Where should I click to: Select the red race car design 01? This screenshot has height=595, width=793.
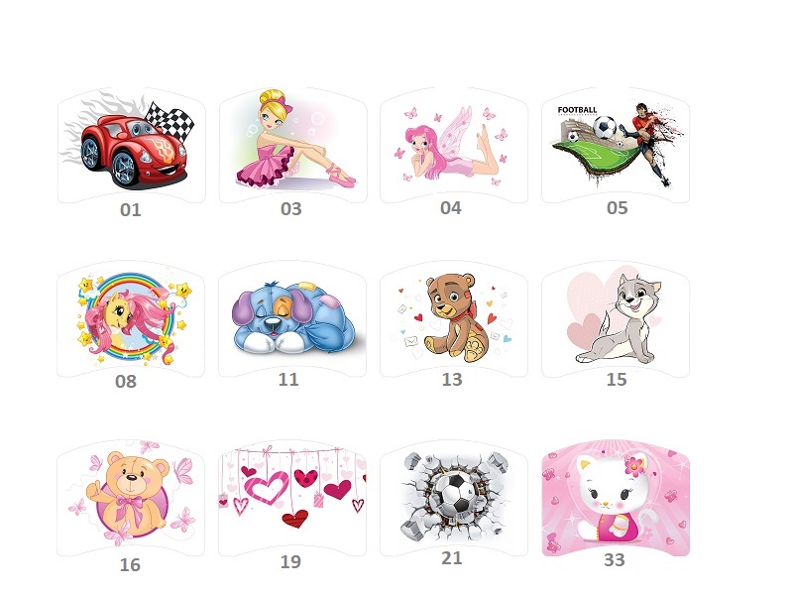point(132,146)
